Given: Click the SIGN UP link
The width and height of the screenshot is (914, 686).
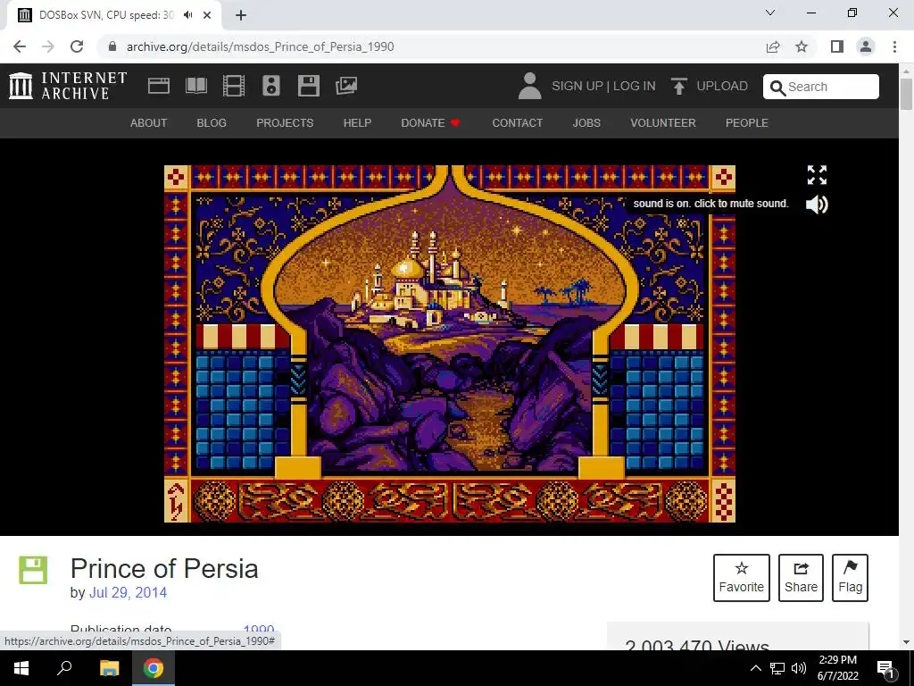Looking at the screenshot, I should 577,86.
